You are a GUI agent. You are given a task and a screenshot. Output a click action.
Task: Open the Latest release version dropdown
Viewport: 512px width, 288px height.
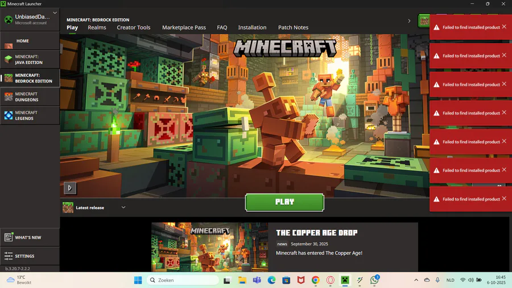[123, 207]
